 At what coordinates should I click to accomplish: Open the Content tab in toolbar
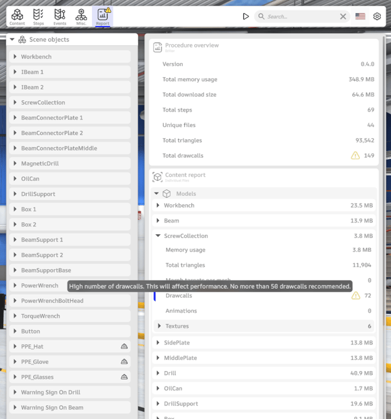coord(18,16)
